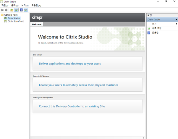The image size is (178, 139).
Task: Click the Citrix Studio title bar icon
Action: coord(1,1)
